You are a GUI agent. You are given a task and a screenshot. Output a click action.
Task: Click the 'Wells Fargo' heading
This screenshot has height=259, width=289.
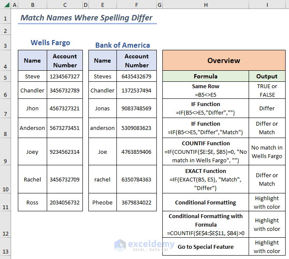coord(50,43)
